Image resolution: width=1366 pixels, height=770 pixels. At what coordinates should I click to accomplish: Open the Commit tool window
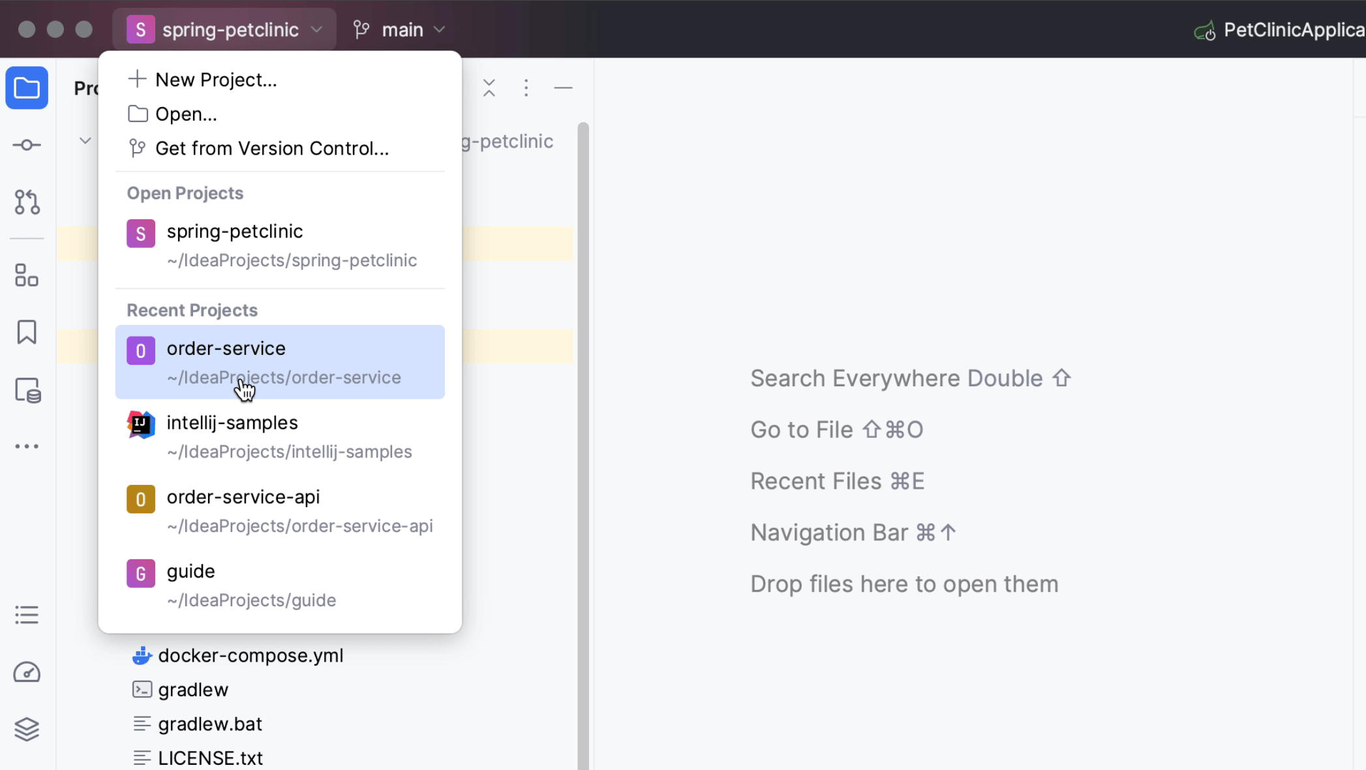27,145
